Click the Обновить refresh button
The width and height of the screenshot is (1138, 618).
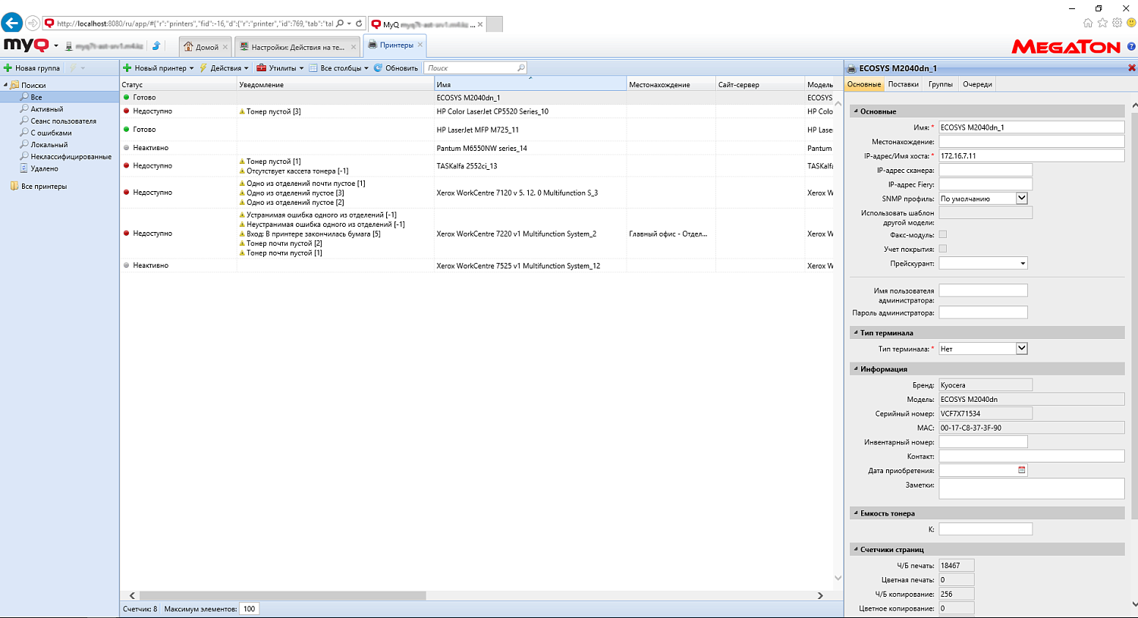tap(396, 68)
